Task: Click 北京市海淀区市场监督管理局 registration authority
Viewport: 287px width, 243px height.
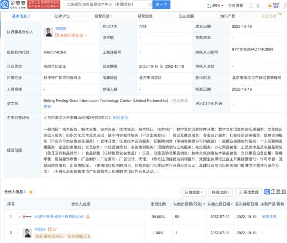Action: click(x=257, y=78)
